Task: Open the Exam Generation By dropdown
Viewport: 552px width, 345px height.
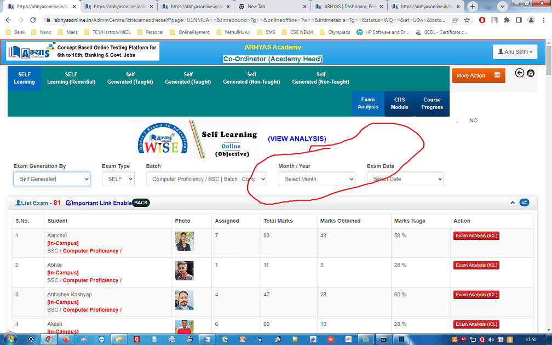Action: (x=51, y=179)
